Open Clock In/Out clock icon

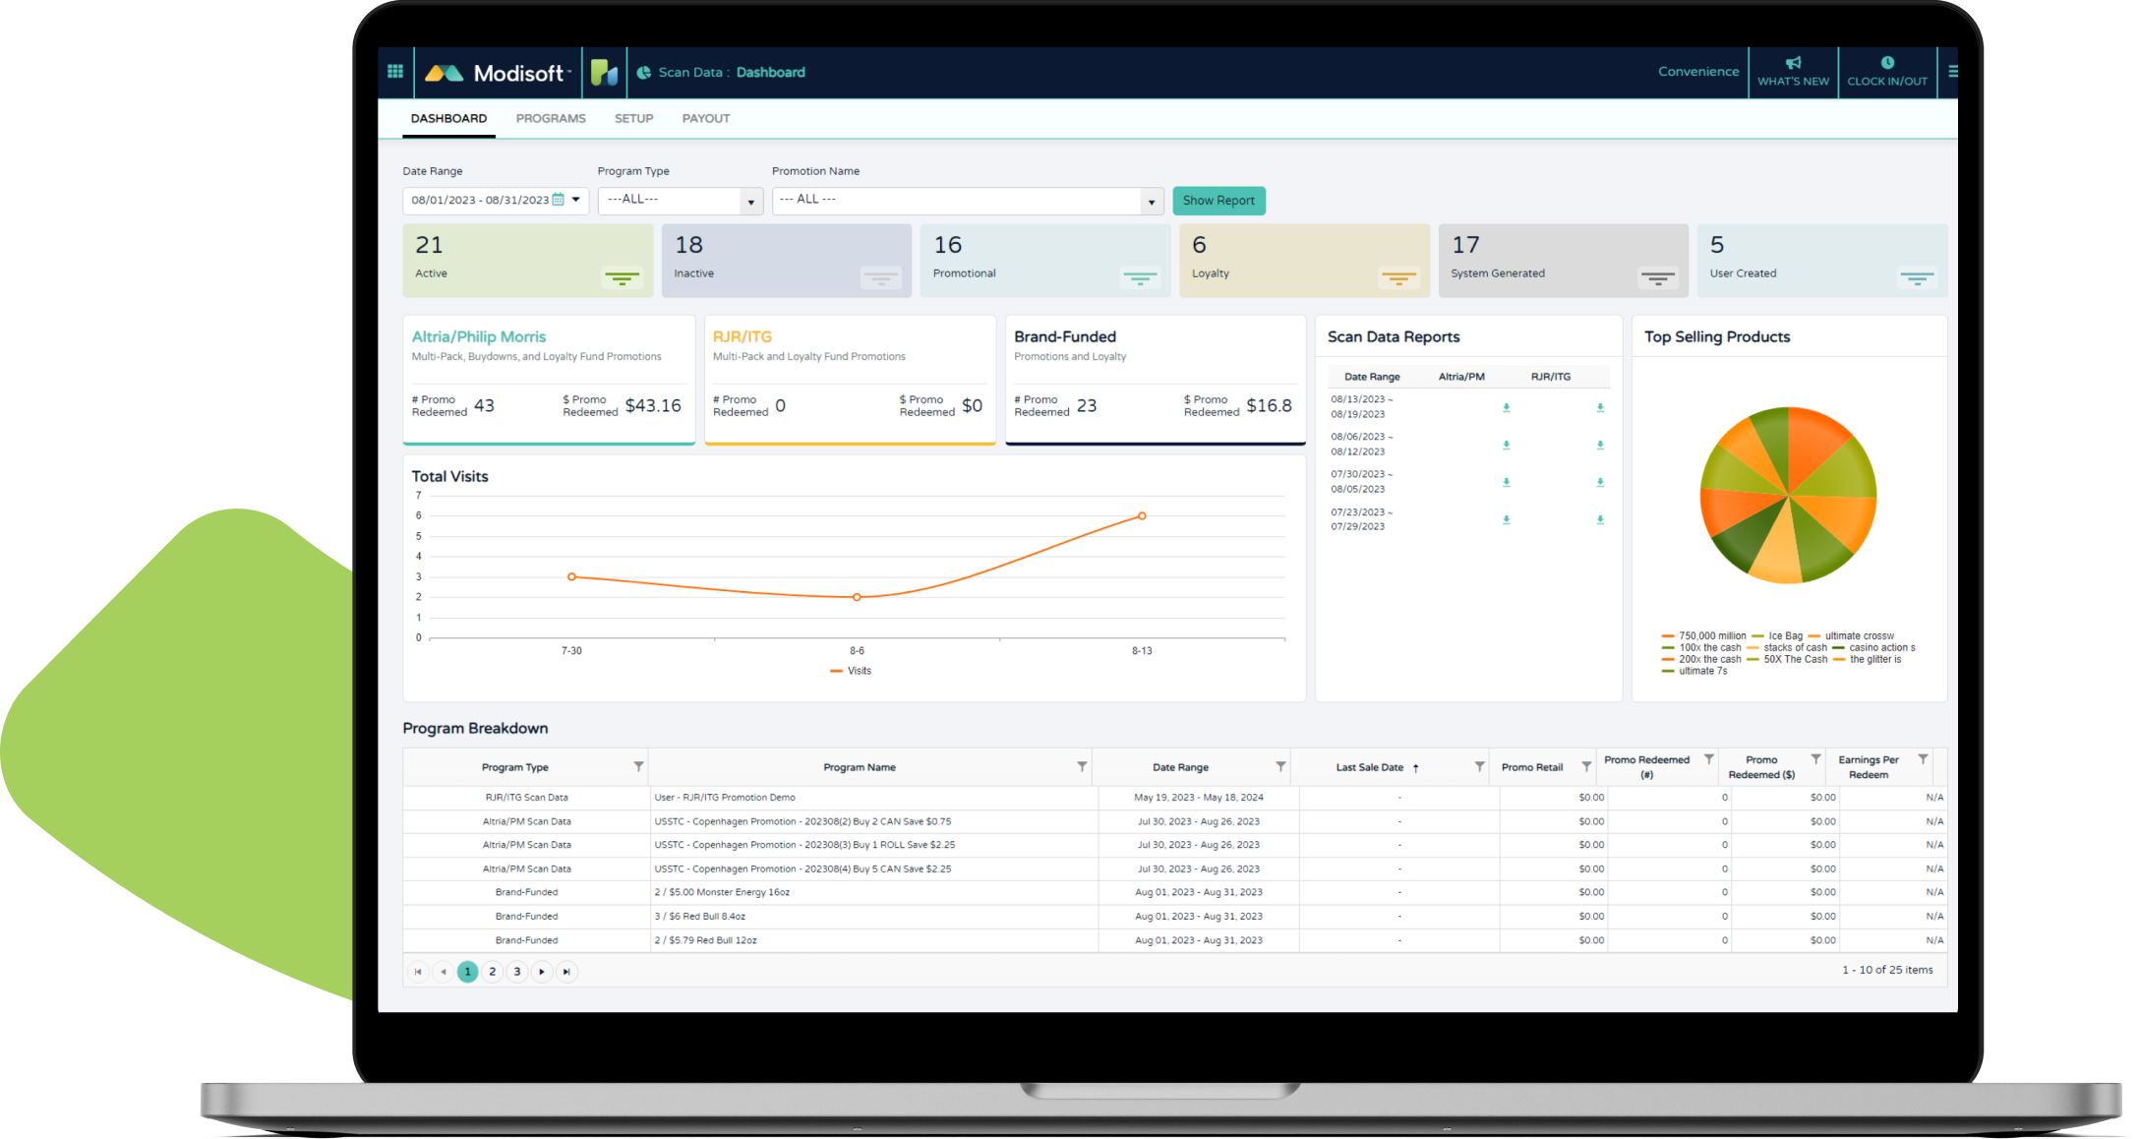click(1886, 63)
